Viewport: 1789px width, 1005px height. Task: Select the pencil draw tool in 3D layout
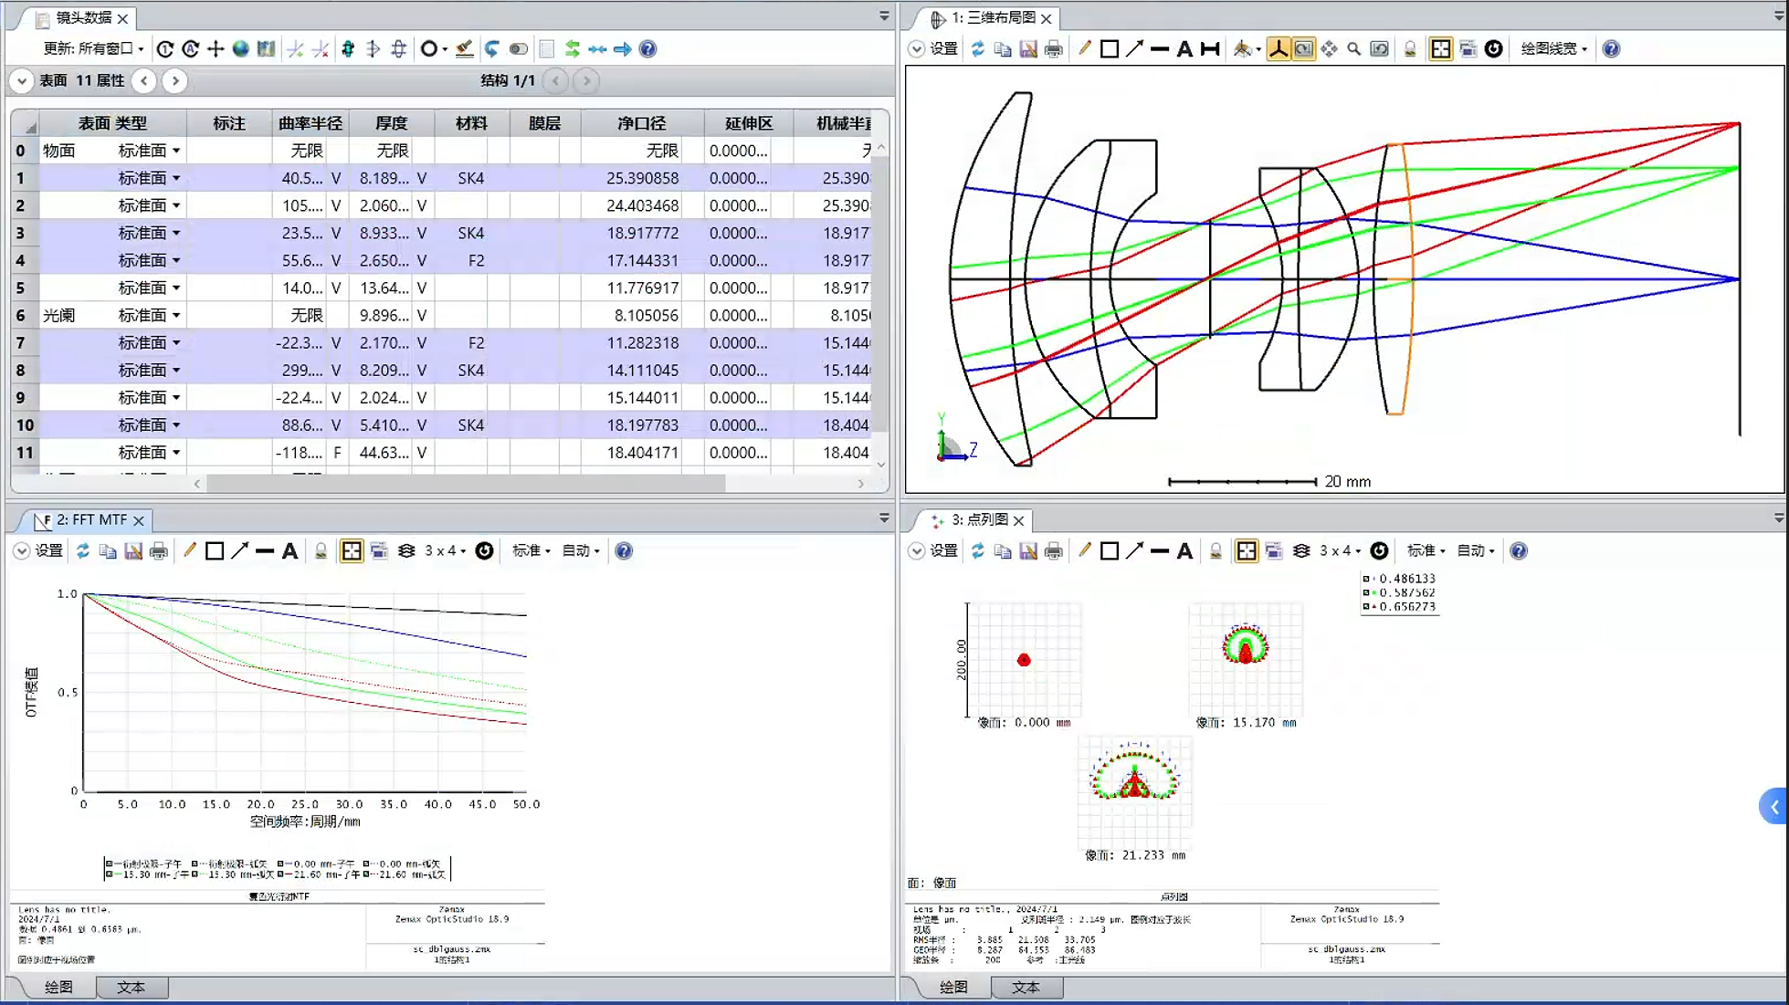point(1084,49)
